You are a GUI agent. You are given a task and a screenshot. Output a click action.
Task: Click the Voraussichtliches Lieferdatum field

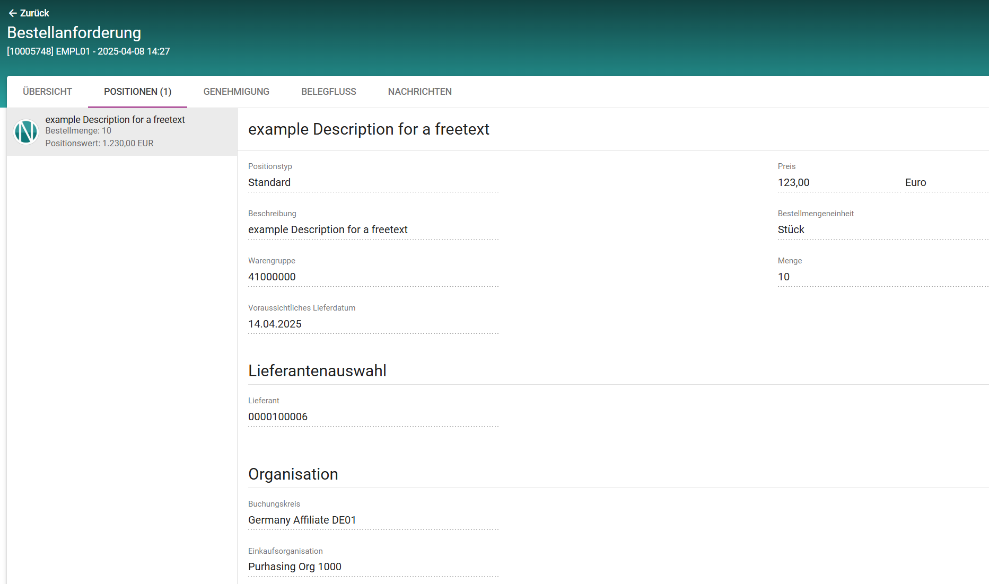click(x=373, y=324)
